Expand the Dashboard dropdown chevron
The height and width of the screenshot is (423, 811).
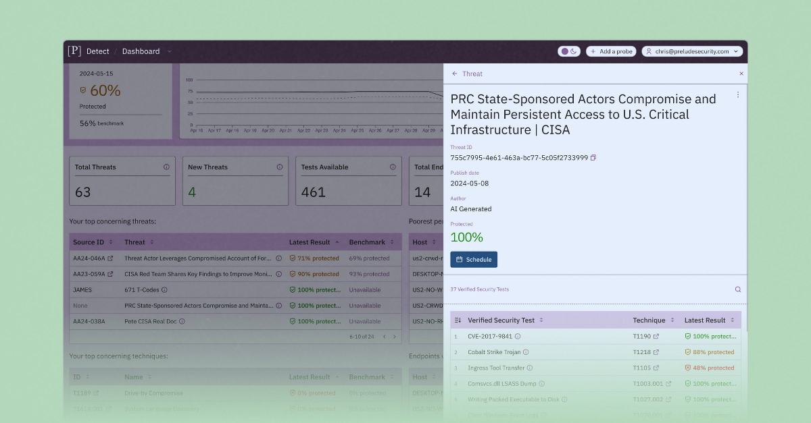pyautogui.click(x=170, y=51)
